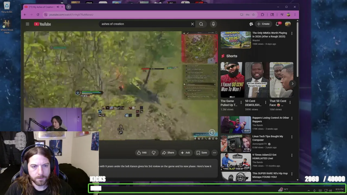
Task: Open a new browser tab
Action: click(x=69, y=7)
